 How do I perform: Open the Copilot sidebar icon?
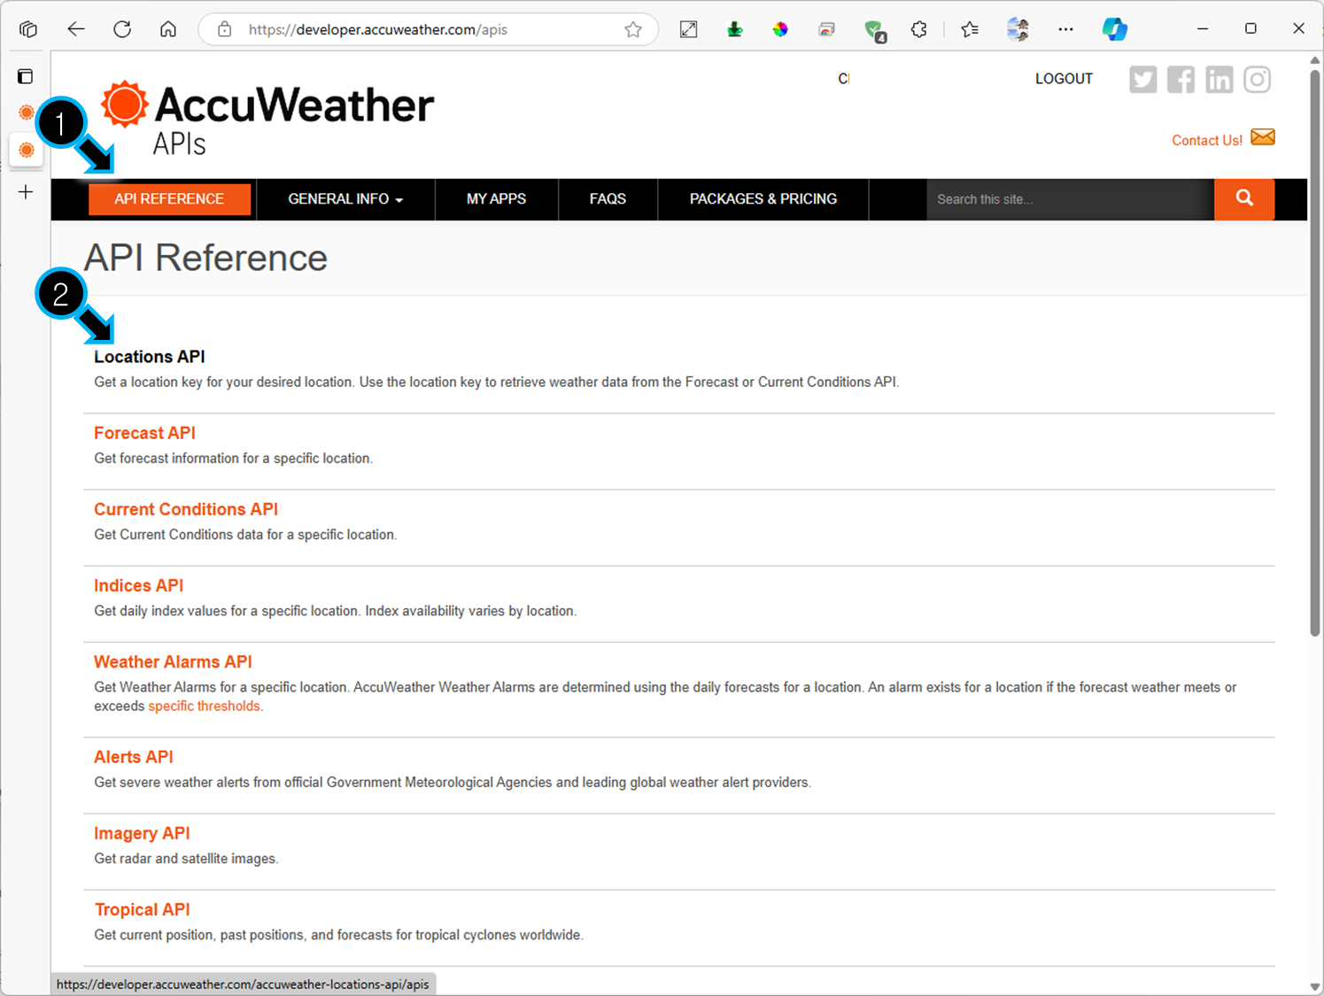1114,29
